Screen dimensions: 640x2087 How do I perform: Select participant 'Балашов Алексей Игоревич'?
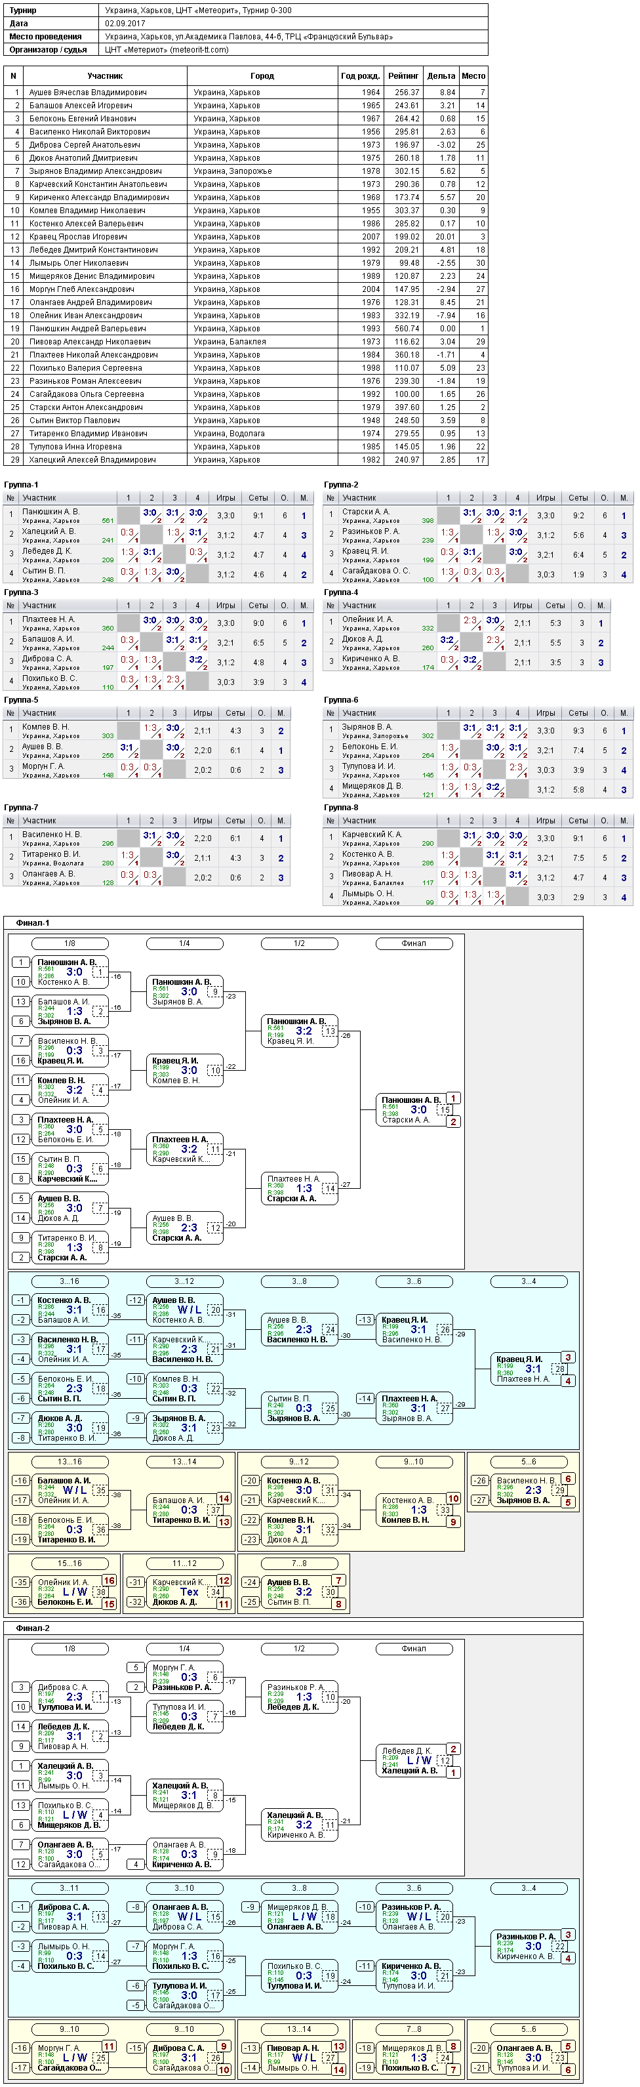click(x=80, y=106)
